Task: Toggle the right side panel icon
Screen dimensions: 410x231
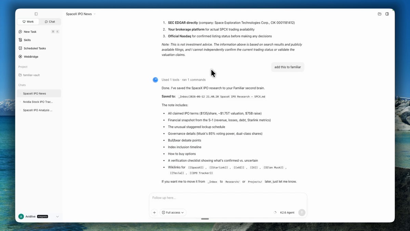Action: click(387, 14)
